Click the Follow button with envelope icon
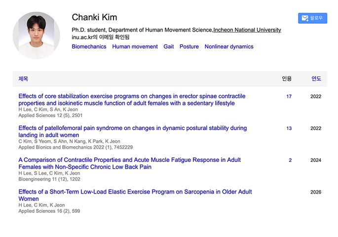 point(312,18)
